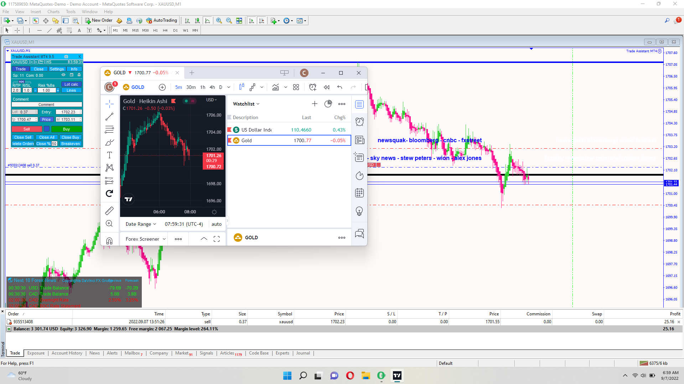
Task: Click the measure ruler tool
Action: click(109, 211)
